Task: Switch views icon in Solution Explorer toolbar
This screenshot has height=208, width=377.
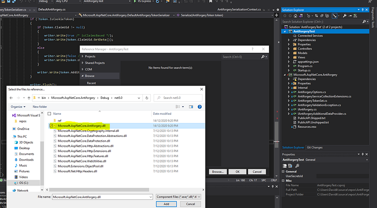Action: coord(301,16)
